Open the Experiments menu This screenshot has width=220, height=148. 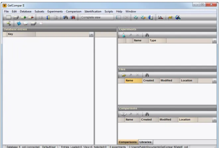click(x=55, y=12)
